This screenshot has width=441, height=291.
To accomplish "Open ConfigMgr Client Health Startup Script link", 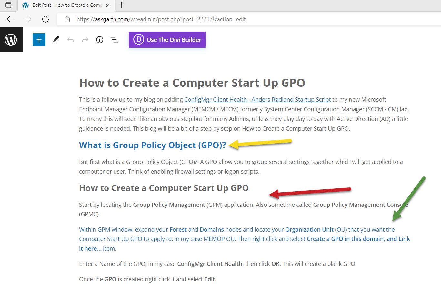I will point(257,99).
